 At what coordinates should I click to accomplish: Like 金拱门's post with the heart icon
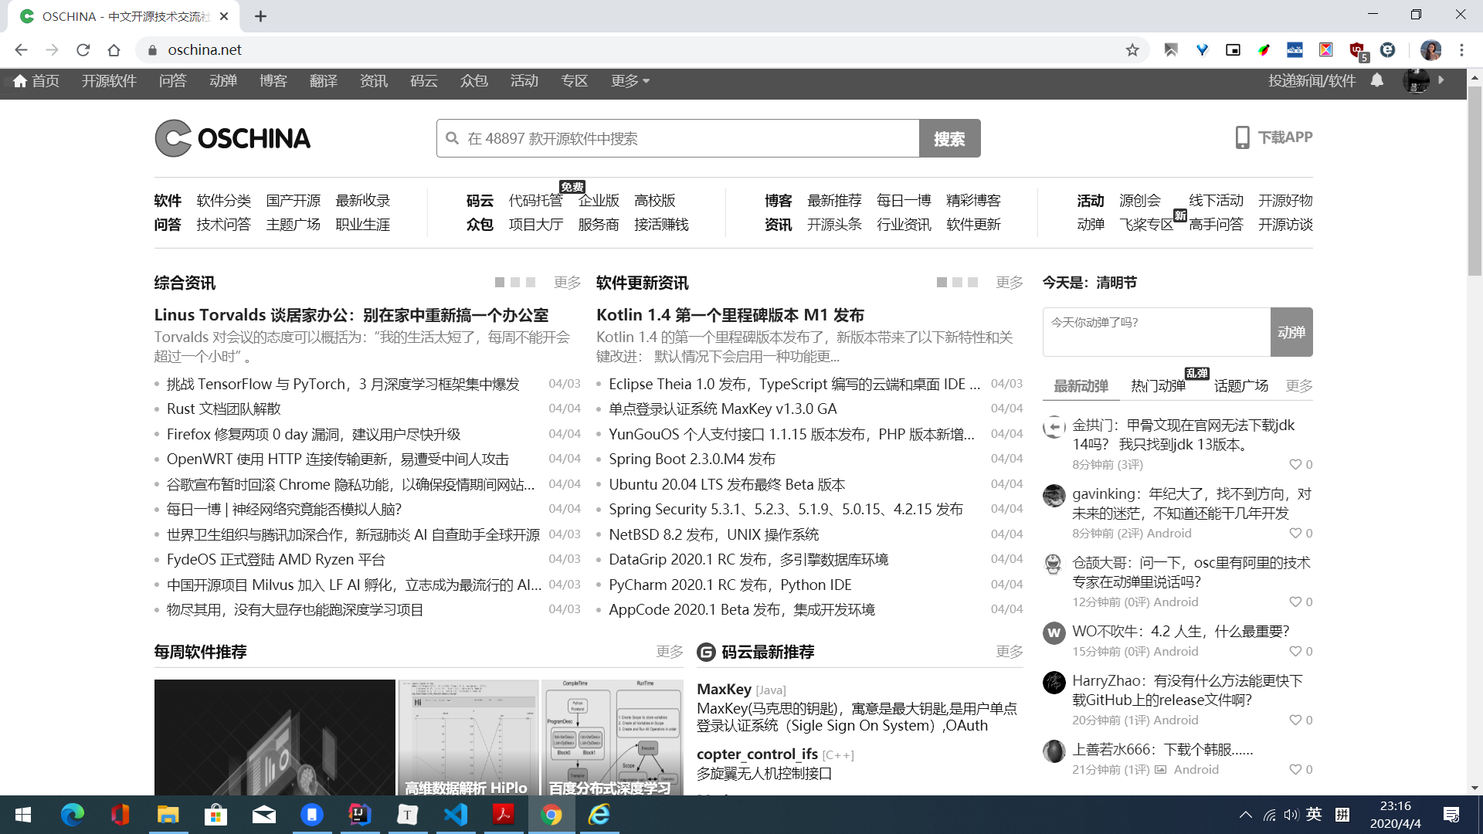(1295, 464)
